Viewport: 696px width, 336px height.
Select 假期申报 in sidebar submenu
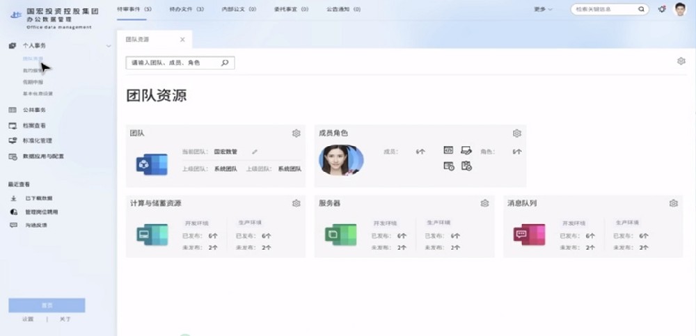(x=33, y=82)
